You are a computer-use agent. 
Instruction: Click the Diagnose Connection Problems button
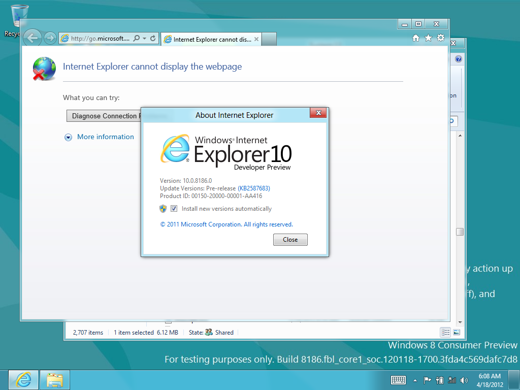(104, 116)
